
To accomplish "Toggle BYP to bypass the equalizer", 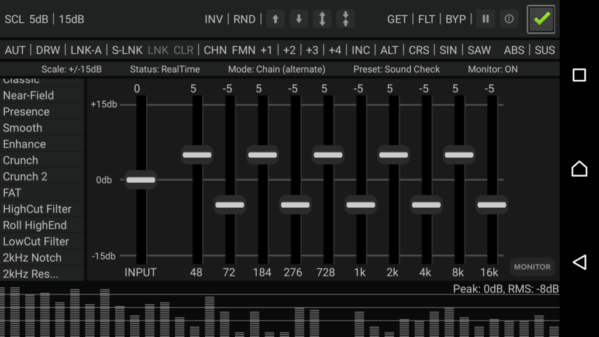I will click(x=456, y=19).
